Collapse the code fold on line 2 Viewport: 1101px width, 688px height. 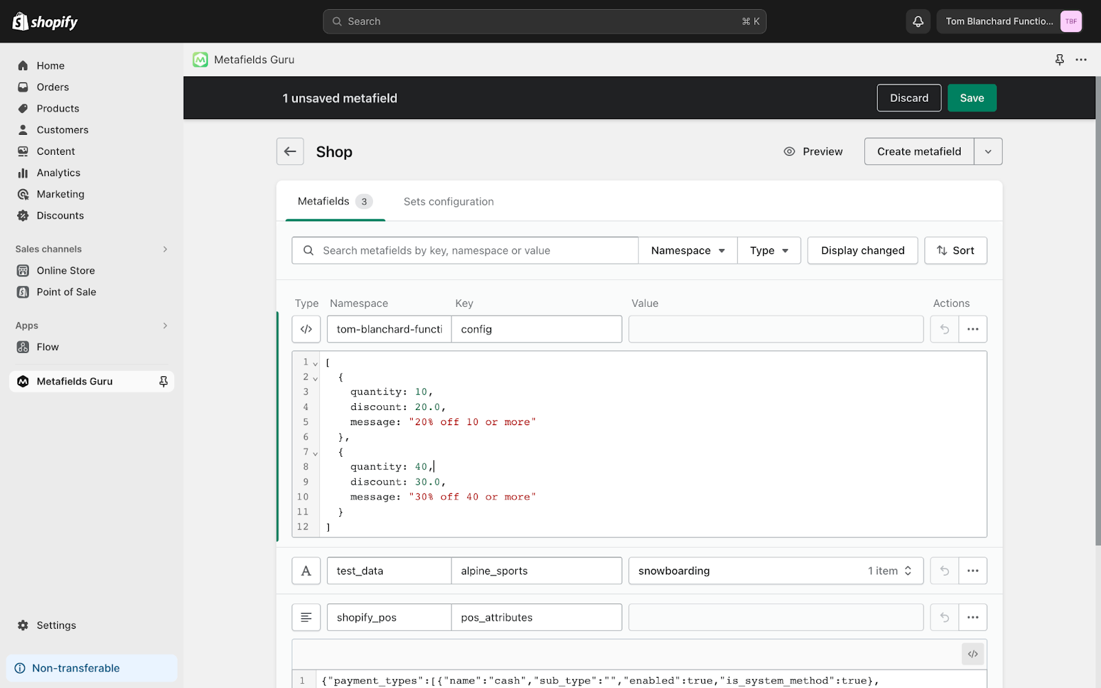tap(315, 378)
